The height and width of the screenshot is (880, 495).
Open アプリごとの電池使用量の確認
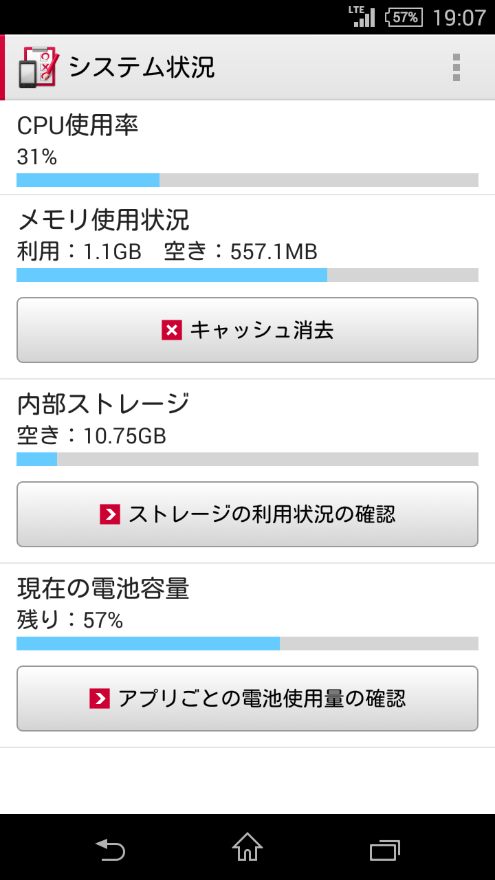coord(247,698)
